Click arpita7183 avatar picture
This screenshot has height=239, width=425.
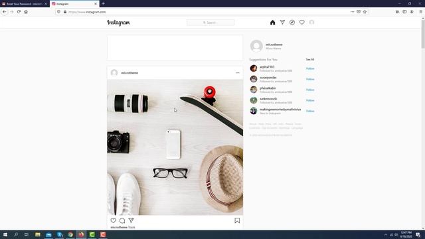[254, 68]
